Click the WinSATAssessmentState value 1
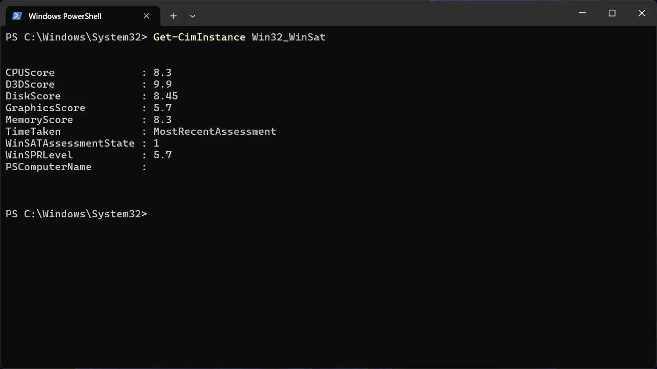This screenshot has height=369, width=657. point(157,143)
